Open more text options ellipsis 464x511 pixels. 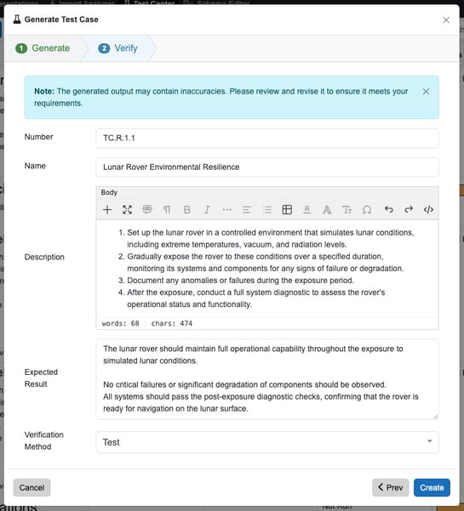click(x=226, y=209)
